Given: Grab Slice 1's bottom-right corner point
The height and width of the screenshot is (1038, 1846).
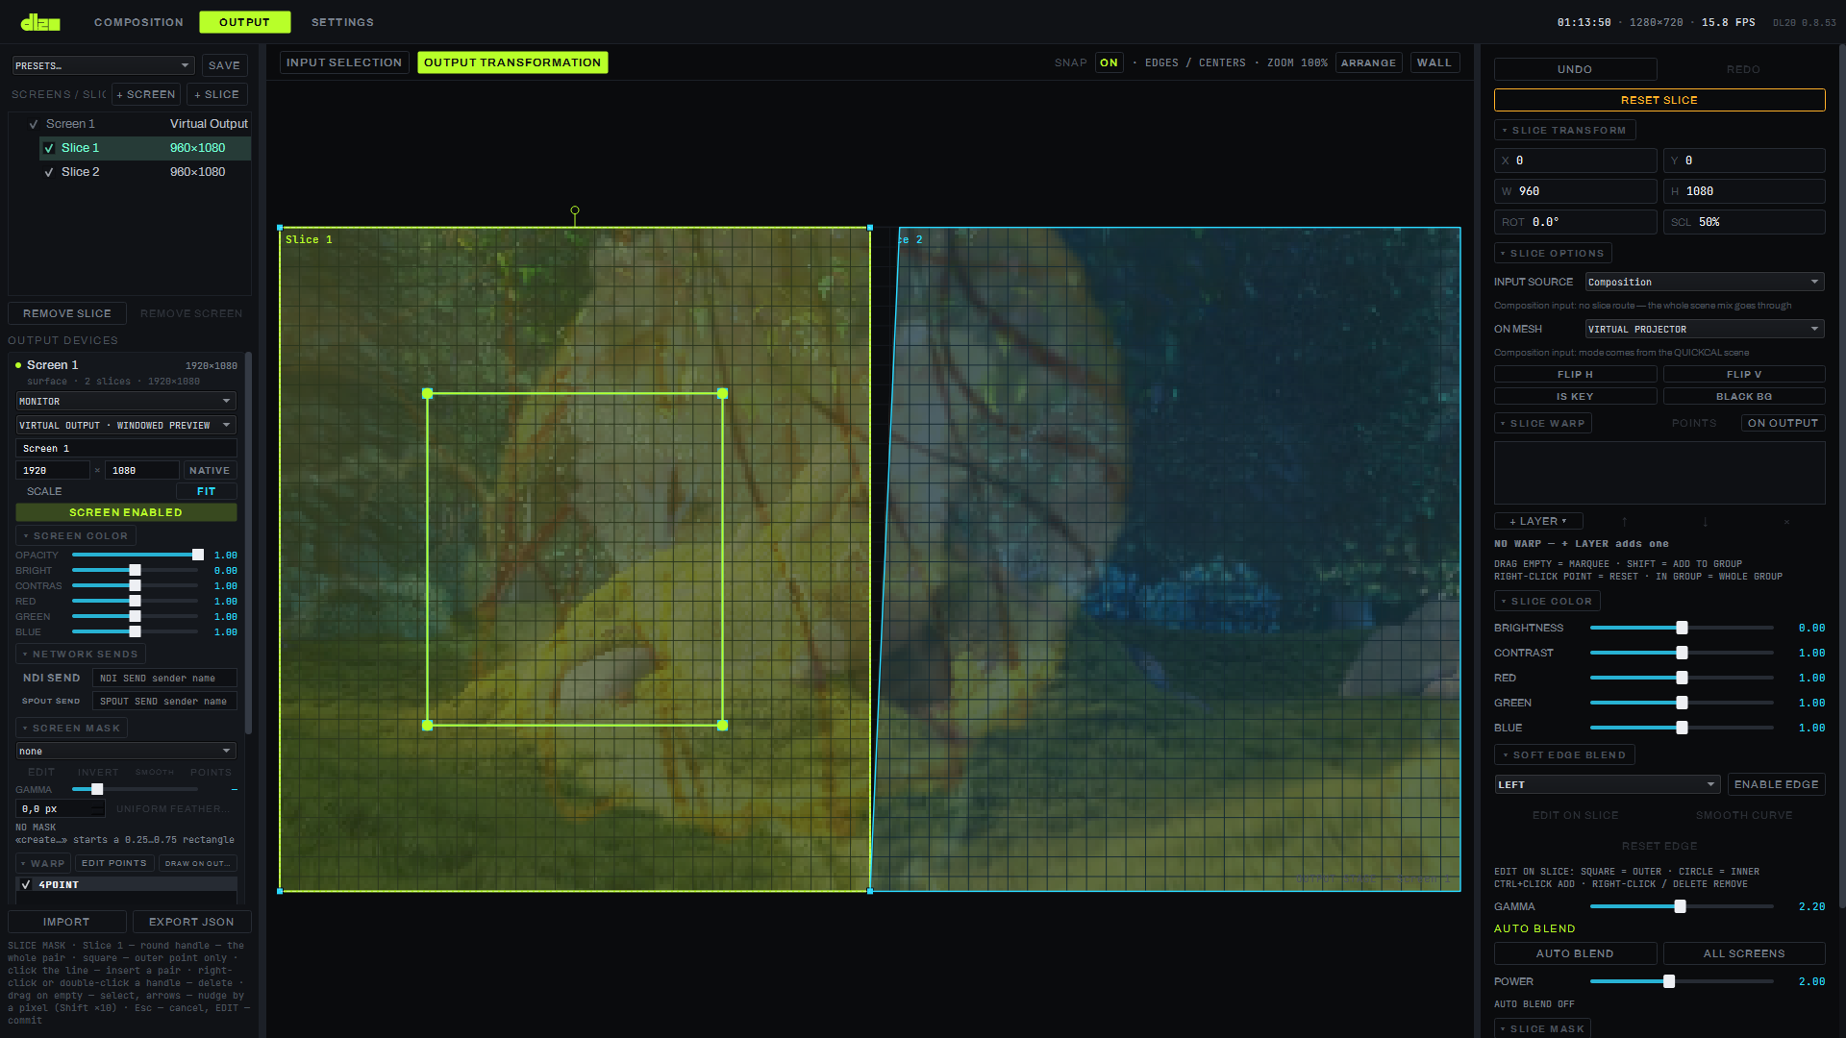Looking at the screenshot, I should 870,891.
